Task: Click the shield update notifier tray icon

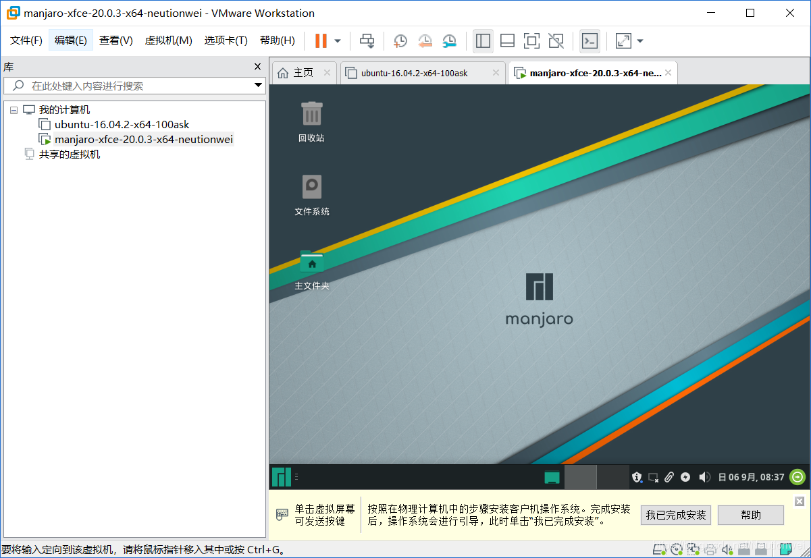Action: (637, 477)
